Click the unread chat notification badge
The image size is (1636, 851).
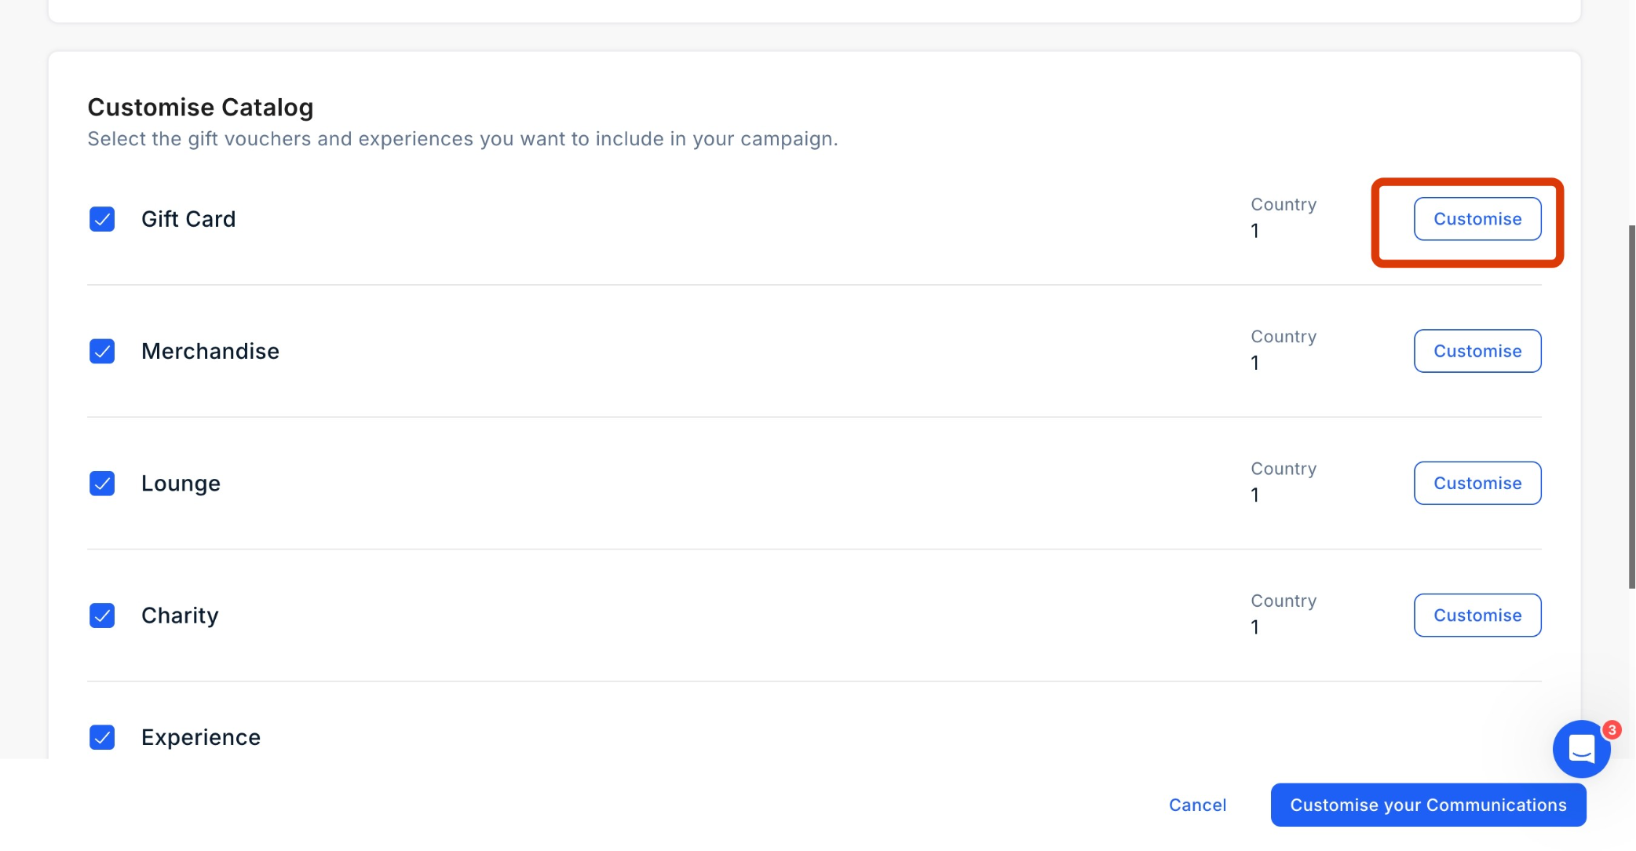tap(1612, 730)
